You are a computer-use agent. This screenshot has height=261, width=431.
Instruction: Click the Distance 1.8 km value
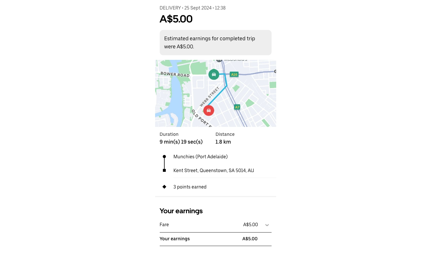[x=223, y=142]
